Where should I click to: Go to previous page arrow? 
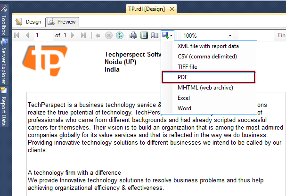point(27,35)
